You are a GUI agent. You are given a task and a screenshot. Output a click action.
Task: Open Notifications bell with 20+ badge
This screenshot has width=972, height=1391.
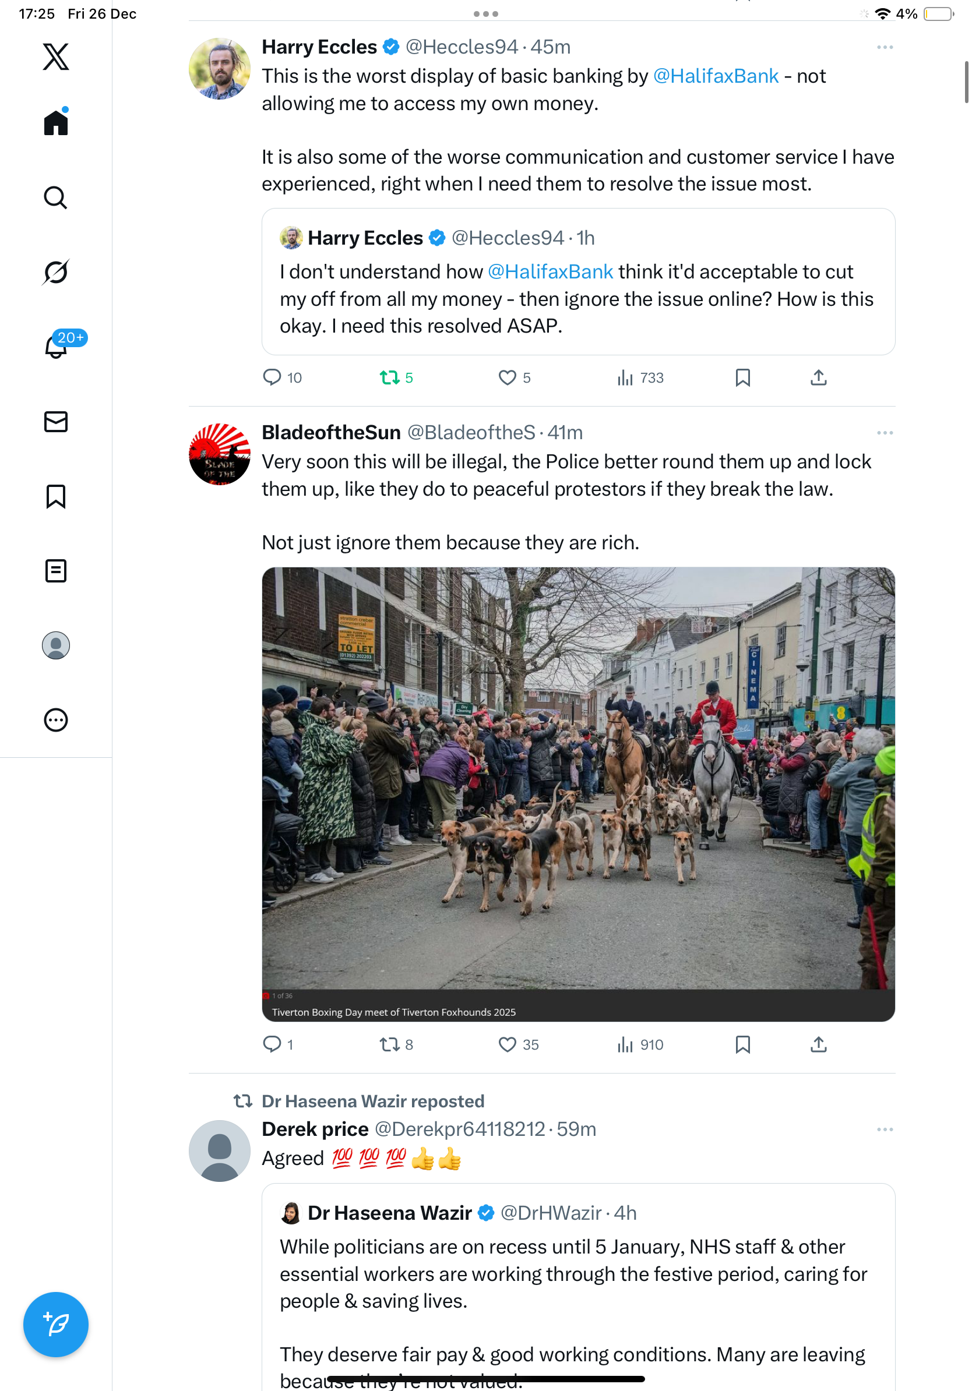pos(56,347)
